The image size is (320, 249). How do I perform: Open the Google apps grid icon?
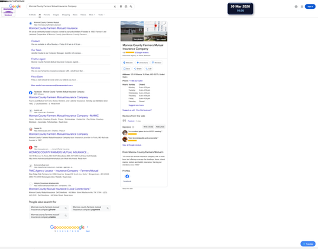pos(301,6)
